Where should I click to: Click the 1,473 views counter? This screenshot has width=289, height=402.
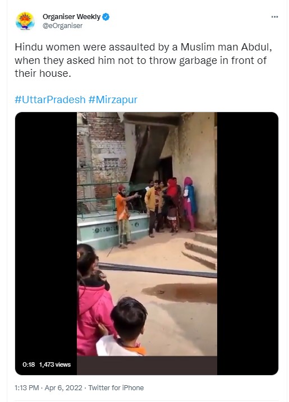tap(54, 364)
